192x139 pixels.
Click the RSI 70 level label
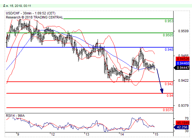click(x=187, y=118)
